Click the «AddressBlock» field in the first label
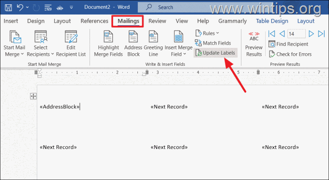This screenshot has height=180, width=329. pyautogui.click(x=60, y=107)
